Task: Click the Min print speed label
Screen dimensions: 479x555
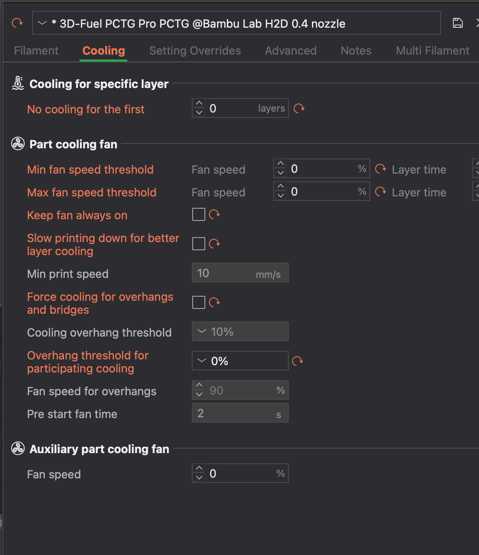Action: point(68,274)
